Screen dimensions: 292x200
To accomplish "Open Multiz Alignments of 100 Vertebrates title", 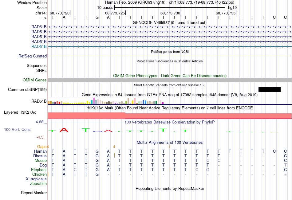I will (170, 143).
